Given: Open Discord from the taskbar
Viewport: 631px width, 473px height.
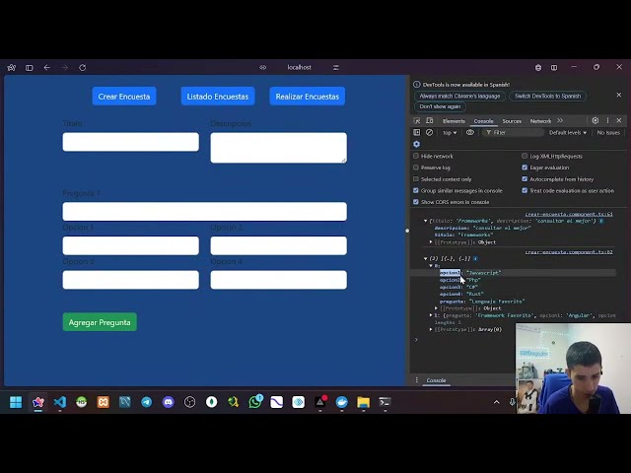Looking at the screenshot, I should coord(169,402).
